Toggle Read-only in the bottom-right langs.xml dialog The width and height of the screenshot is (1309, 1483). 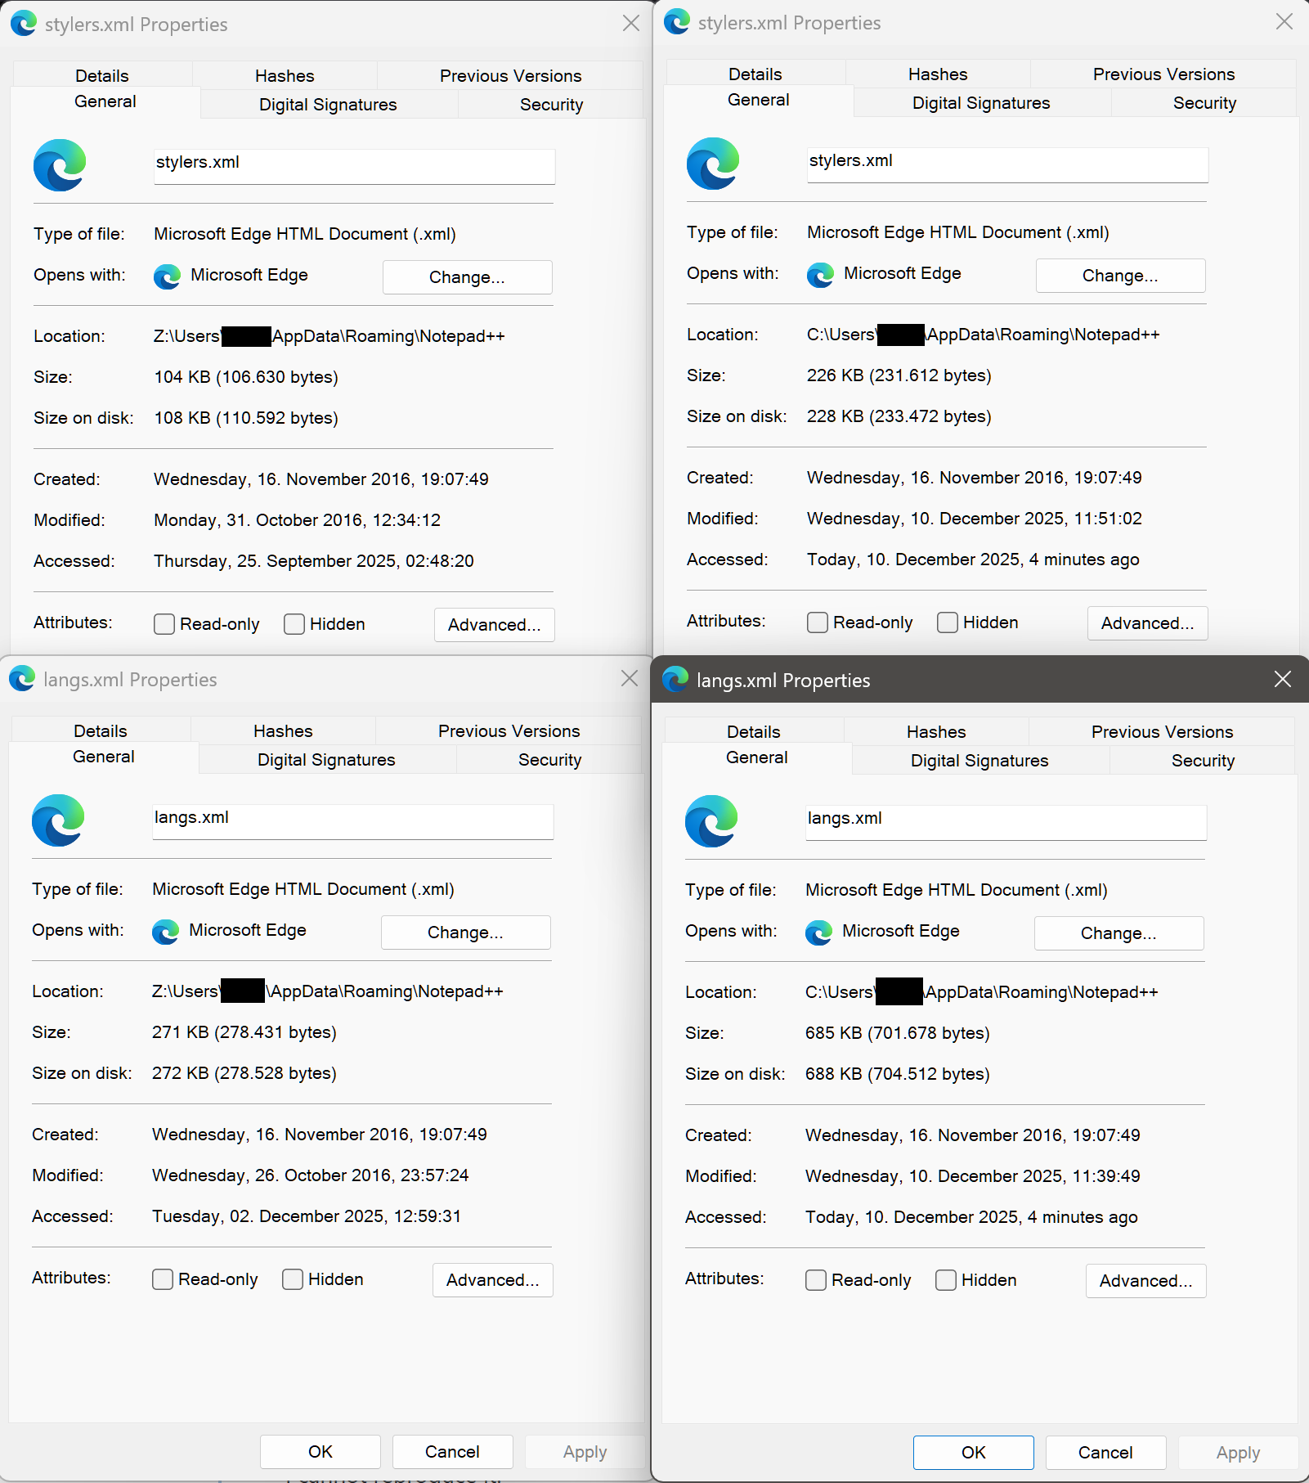click(815, 1279)
